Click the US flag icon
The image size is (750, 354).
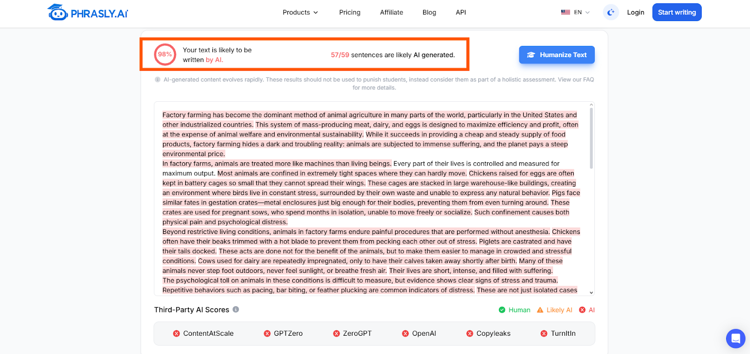pyautogui.click(x=565, y=12)
